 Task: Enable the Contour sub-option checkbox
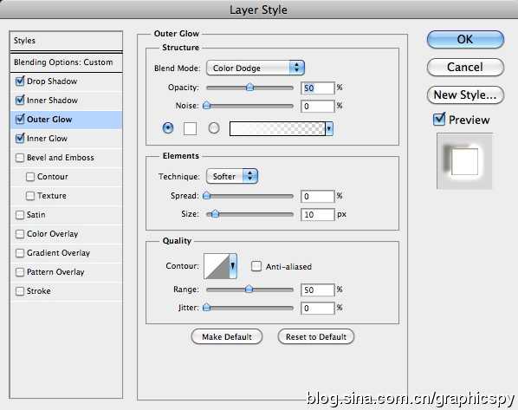coord(30,177)
